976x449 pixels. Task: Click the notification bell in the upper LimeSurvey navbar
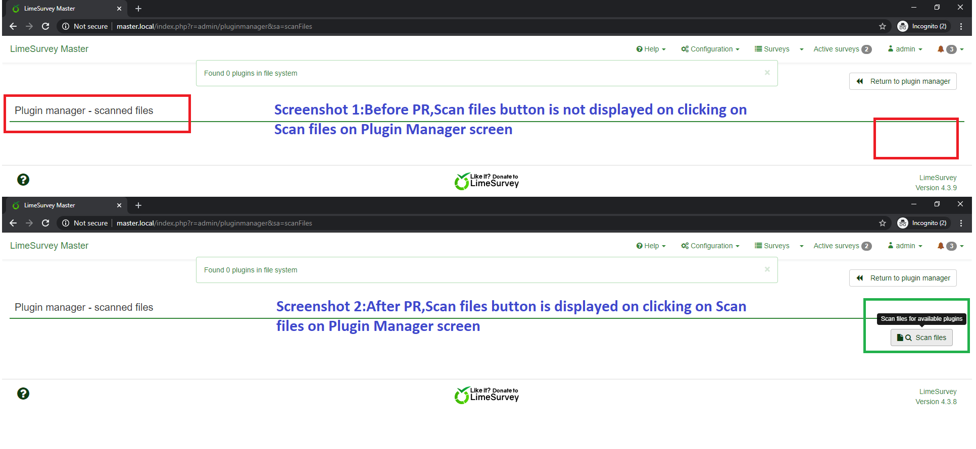940,49
